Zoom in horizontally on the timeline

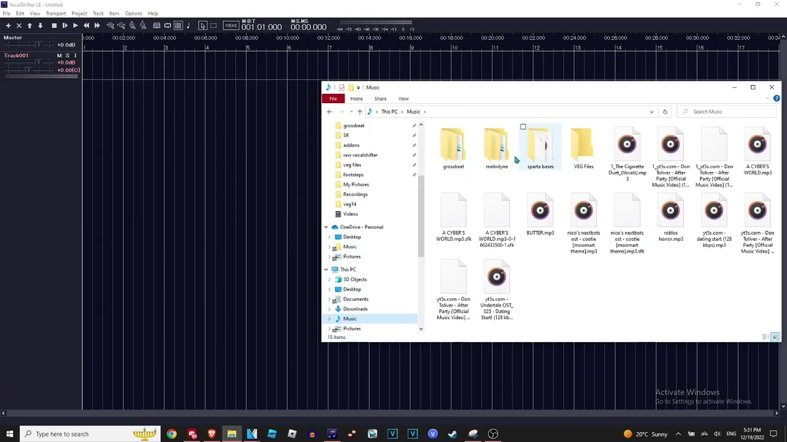[111, 26]
